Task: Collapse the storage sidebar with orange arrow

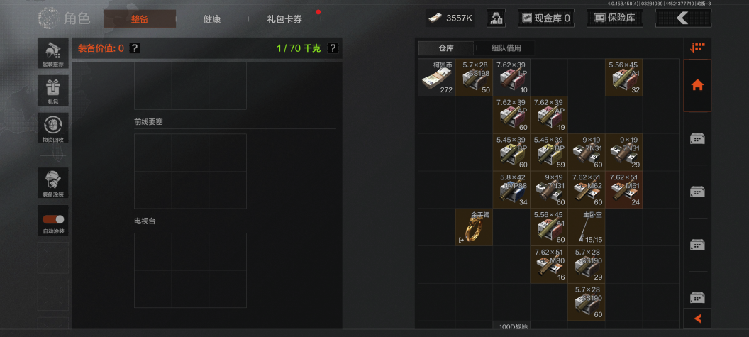Action: (697, 319)
